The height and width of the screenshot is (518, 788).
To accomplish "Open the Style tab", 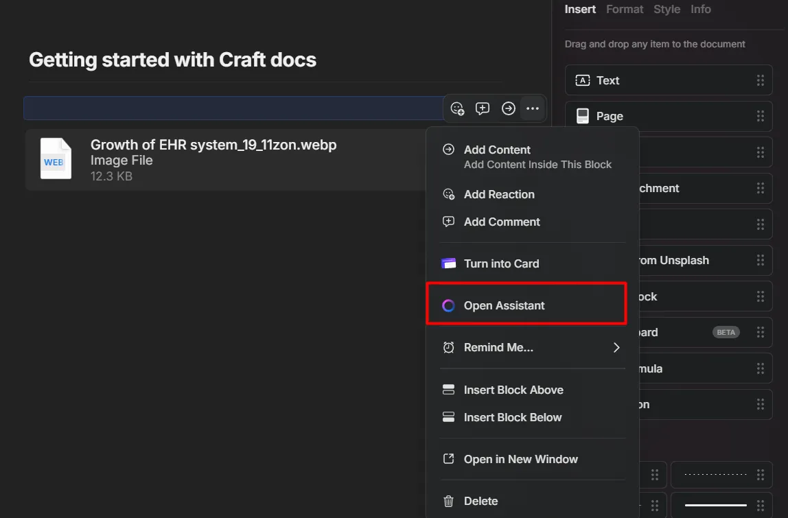I will pyautogui.click(x=667, y=10).
